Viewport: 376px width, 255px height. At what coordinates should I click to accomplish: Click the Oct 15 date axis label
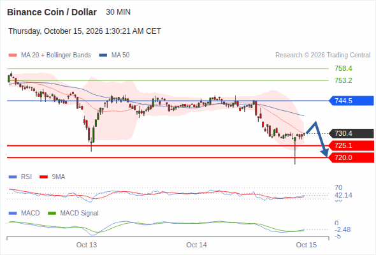pos(307,245)
